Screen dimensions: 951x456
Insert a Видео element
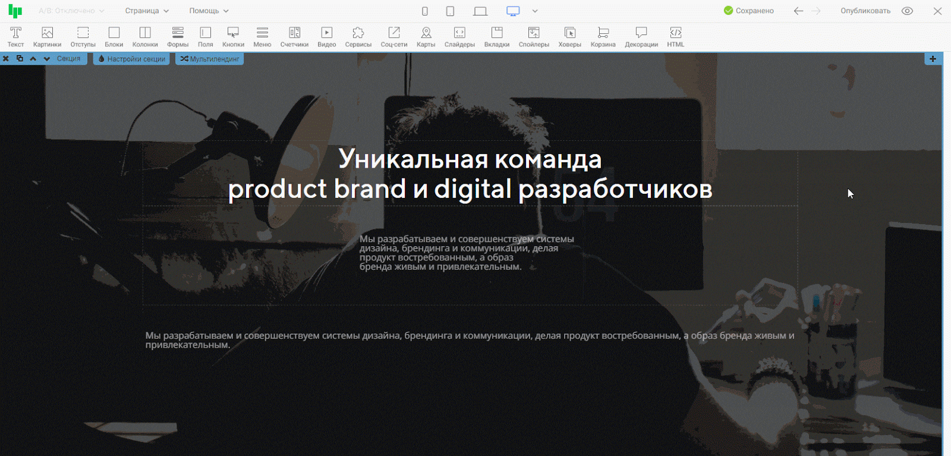pyautogui.click(x=326, y=37)
